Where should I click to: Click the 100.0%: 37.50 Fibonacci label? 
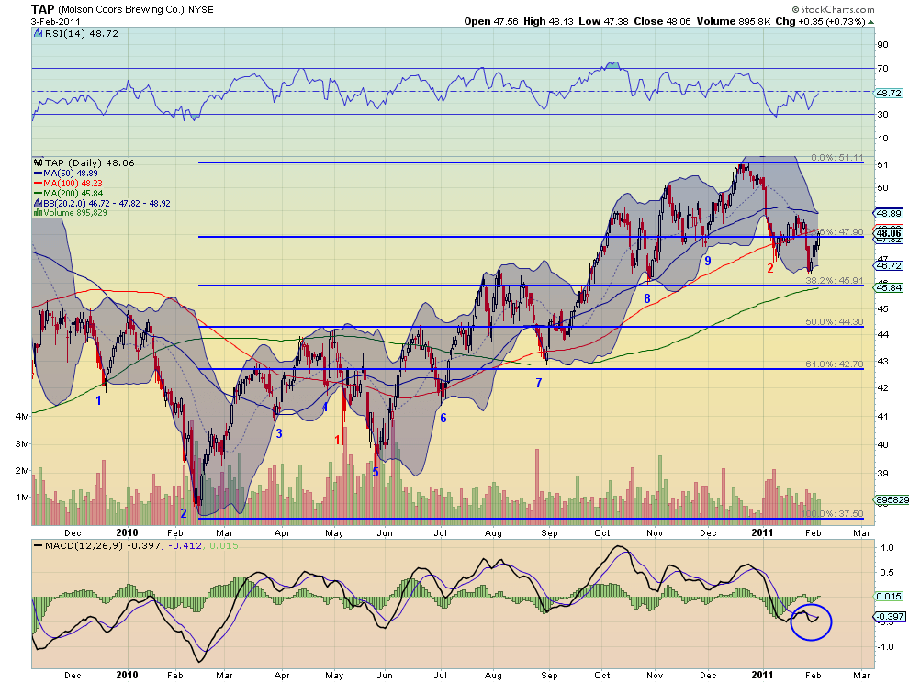[x=833, y=514]
